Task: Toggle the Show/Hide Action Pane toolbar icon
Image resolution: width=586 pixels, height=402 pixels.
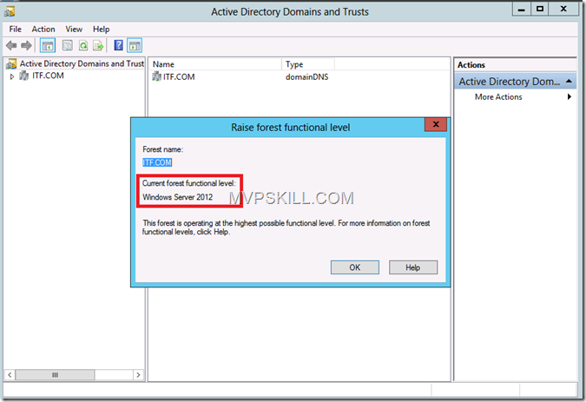Action: pos(135,45)
